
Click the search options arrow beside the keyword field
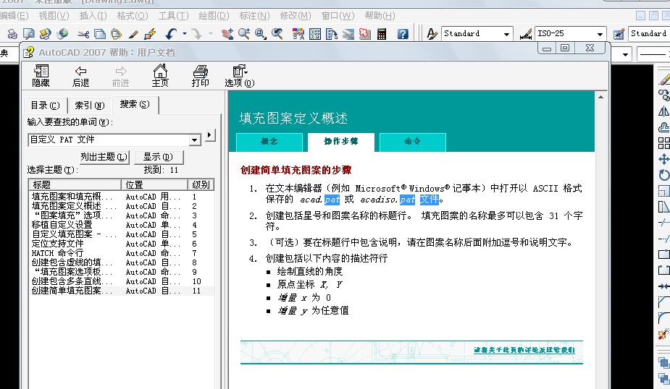pyautogui.click(x=209, y=135)
